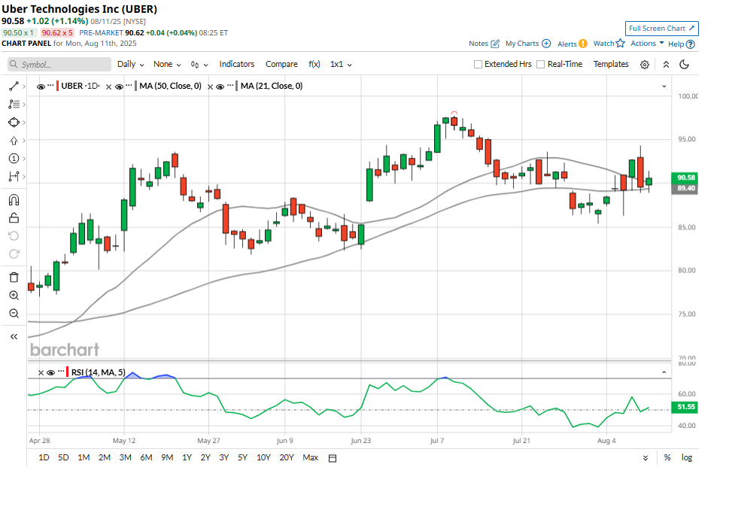Remove the RSI (14, MA, 5) indicator

41,372
